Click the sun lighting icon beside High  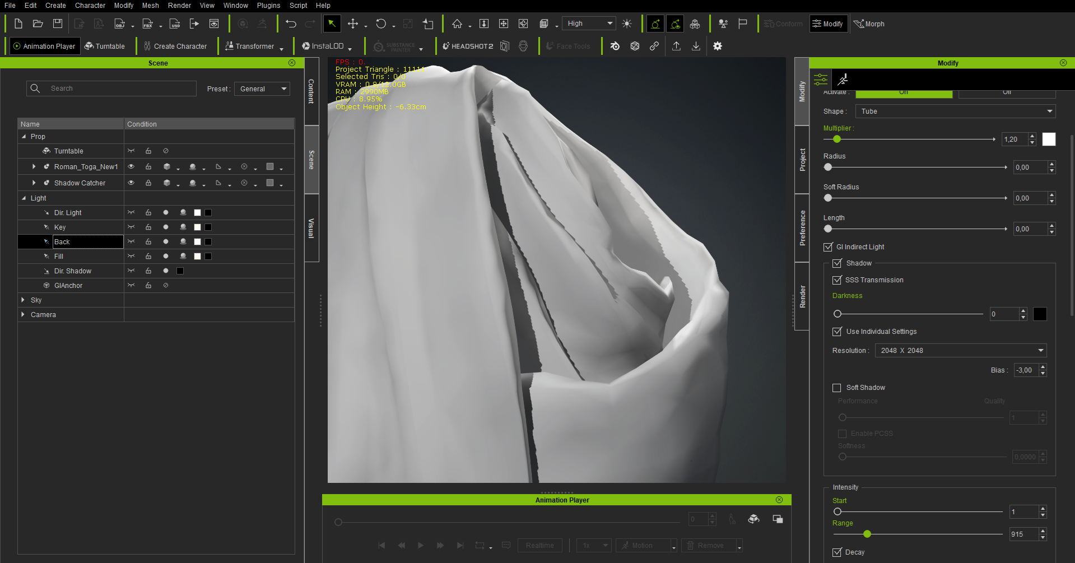(x=627, y=24)
